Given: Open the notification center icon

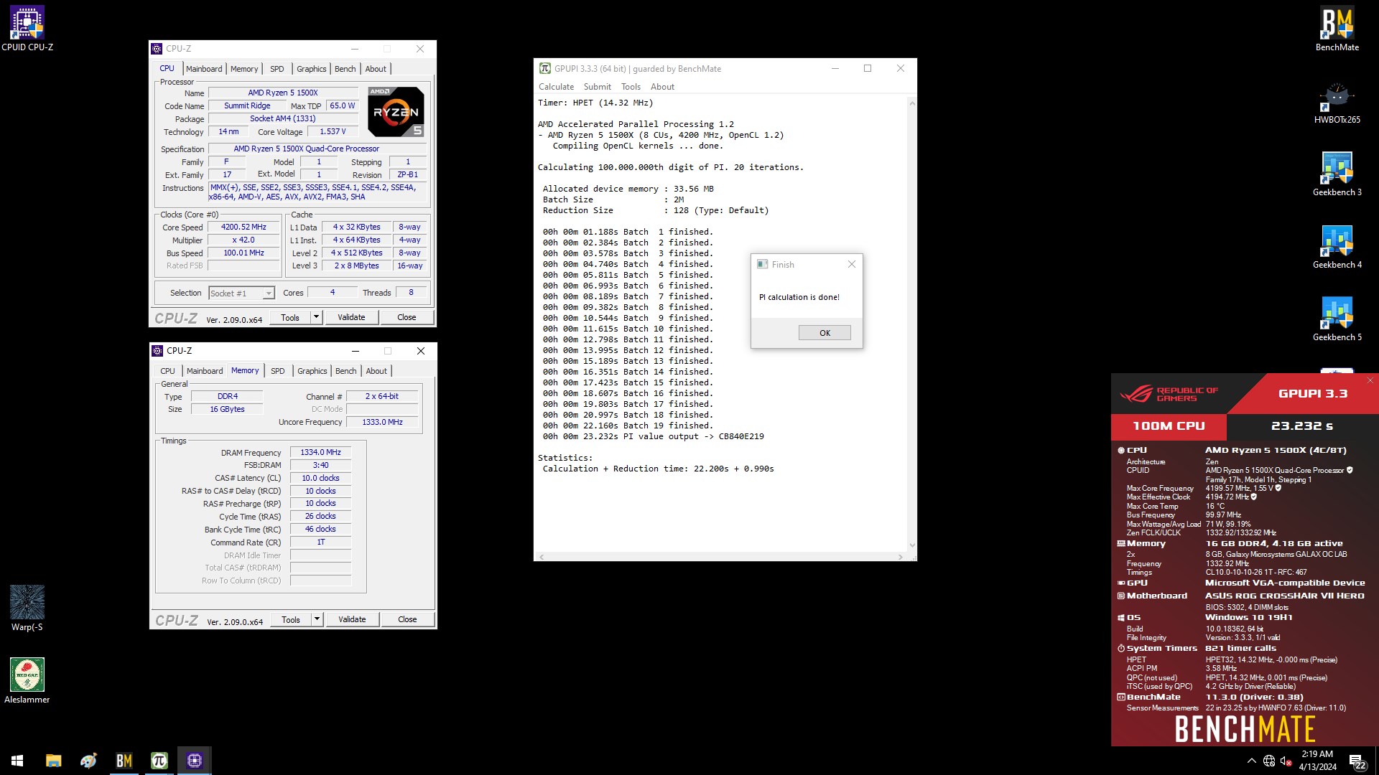Looking at the screenshot, I should 1357,761.
